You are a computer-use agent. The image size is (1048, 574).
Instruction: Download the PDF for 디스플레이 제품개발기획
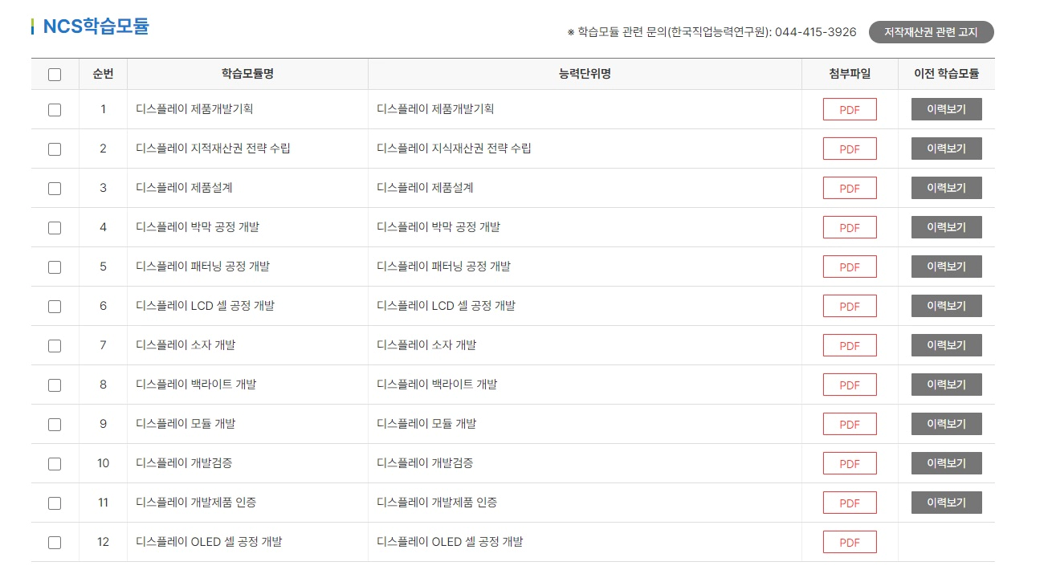[x=850, y=108]
